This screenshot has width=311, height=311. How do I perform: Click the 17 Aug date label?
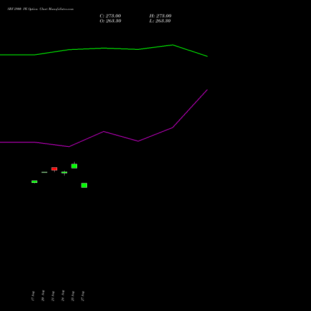[33, 296]
